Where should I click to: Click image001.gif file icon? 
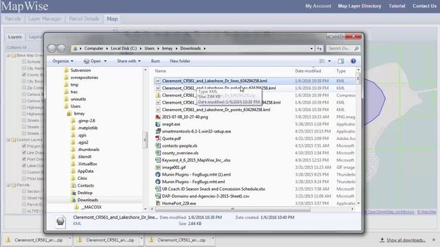pyautogui.click(x=158, y=167)
